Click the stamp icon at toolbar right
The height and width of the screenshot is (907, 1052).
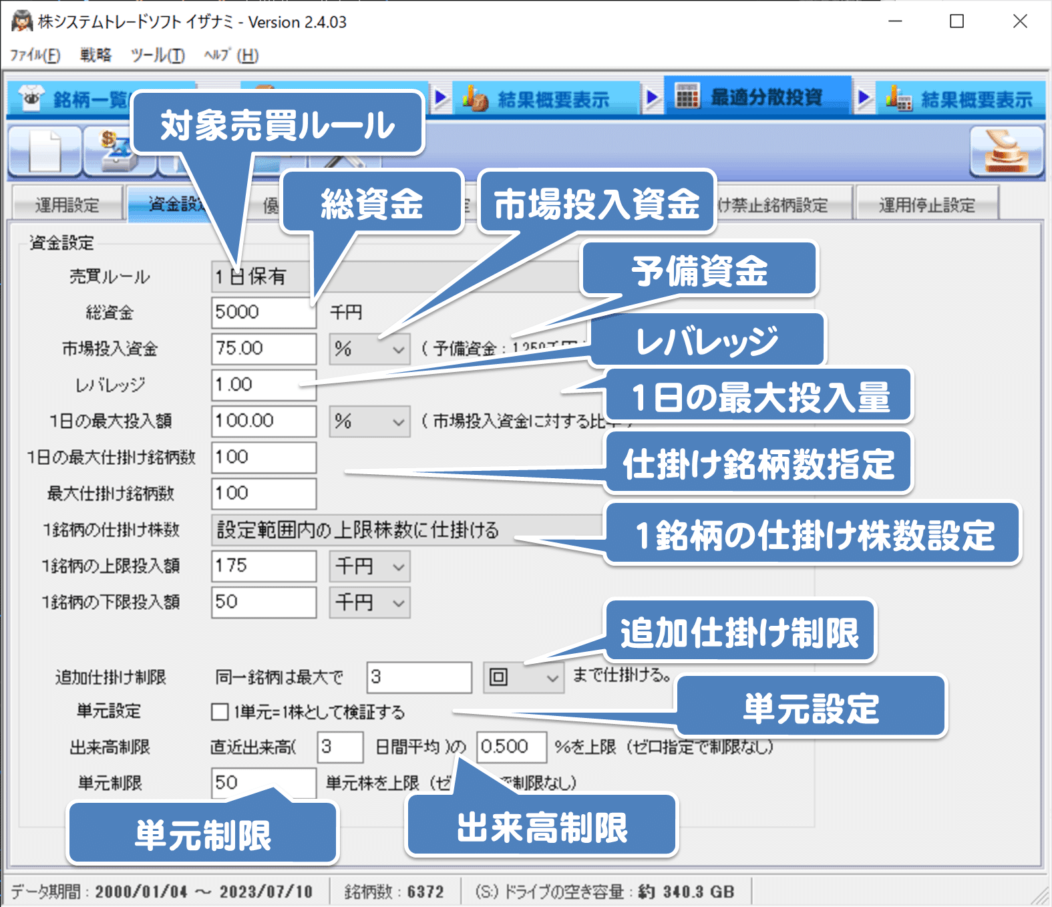click(x=1007, y=152)
